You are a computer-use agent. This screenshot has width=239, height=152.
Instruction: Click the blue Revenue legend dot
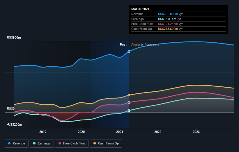(9, 143)
